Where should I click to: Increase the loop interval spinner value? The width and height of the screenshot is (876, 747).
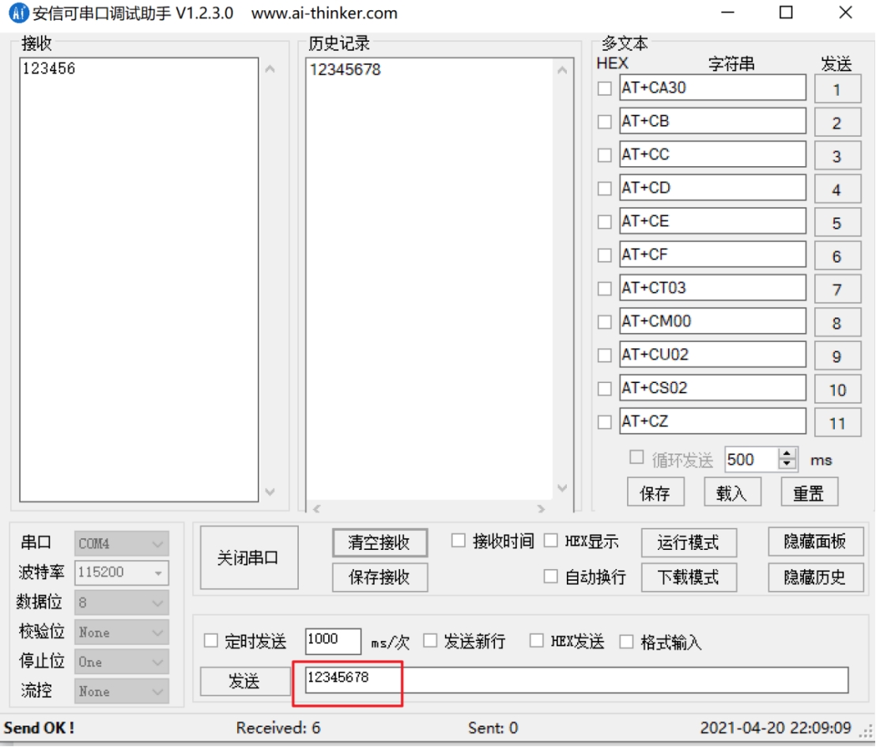pos(787,454)
